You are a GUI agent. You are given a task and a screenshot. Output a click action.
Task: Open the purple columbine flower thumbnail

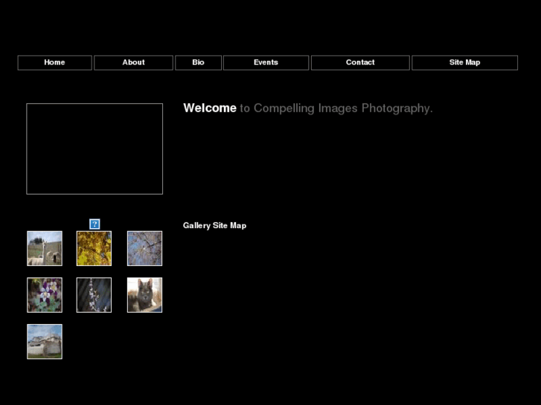pyautogui.click(x=45, y=295)
